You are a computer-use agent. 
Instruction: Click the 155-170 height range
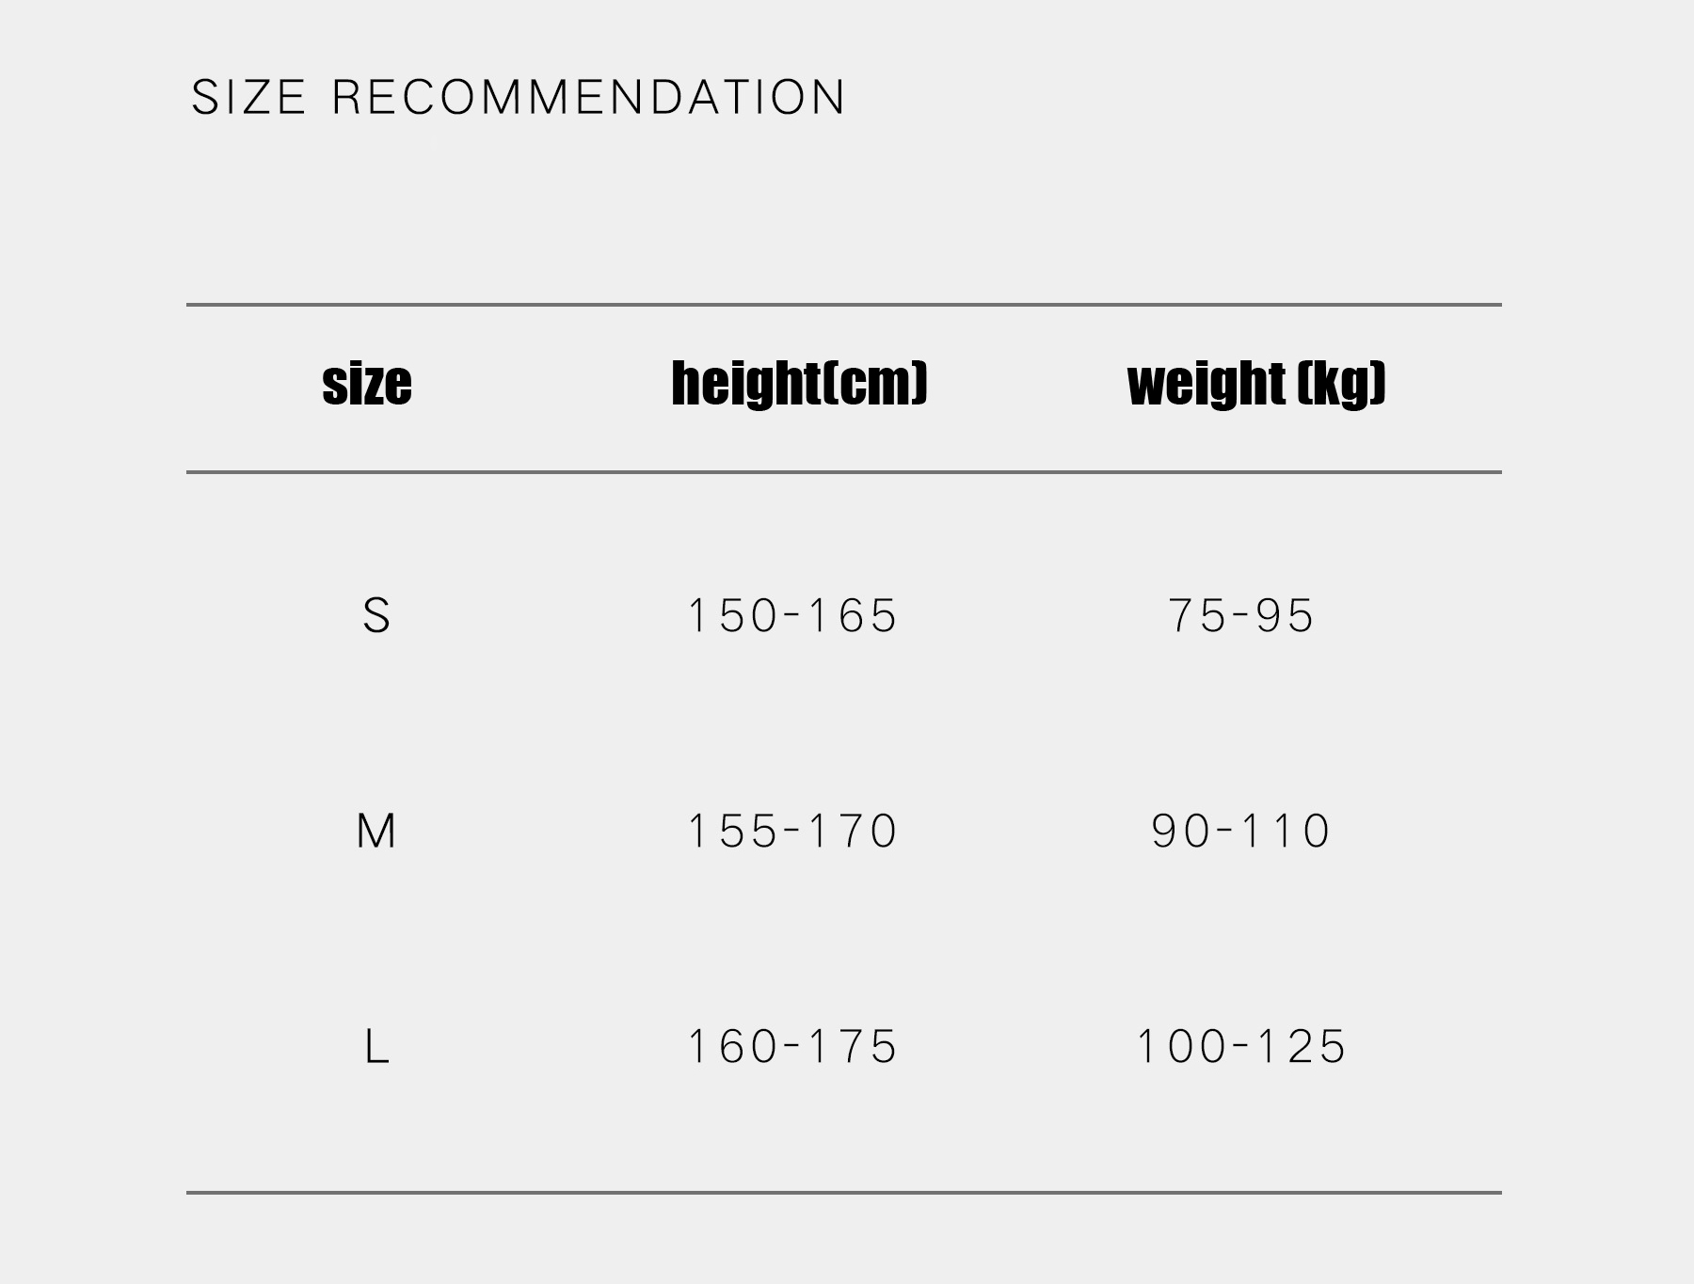(792, 832)
